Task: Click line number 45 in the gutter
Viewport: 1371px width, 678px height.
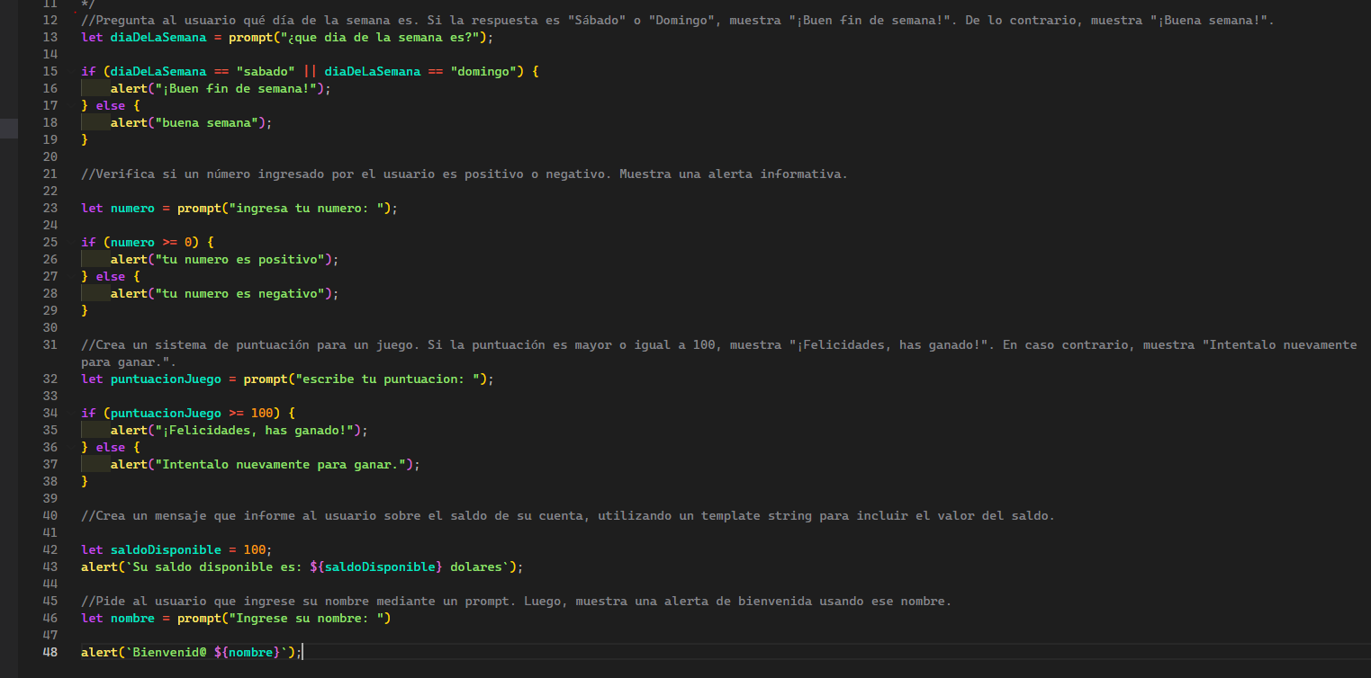Action: 50,601
